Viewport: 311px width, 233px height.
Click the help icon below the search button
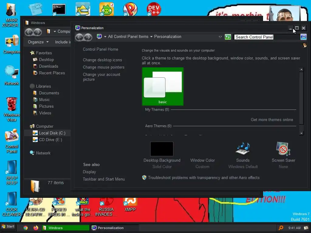coord(304,46)
